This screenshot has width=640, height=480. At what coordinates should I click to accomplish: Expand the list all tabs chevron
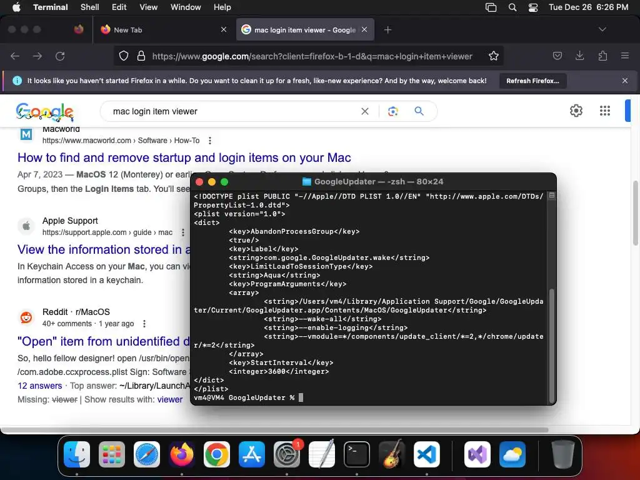click(602, 29)
